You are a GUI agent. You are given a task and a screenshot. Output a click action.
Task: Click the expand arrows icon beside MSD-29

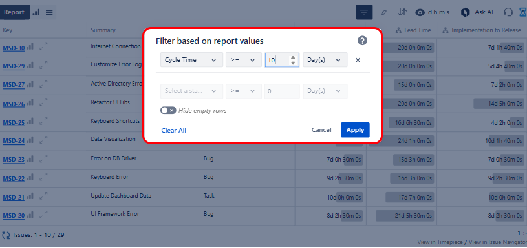click(43, 65)
